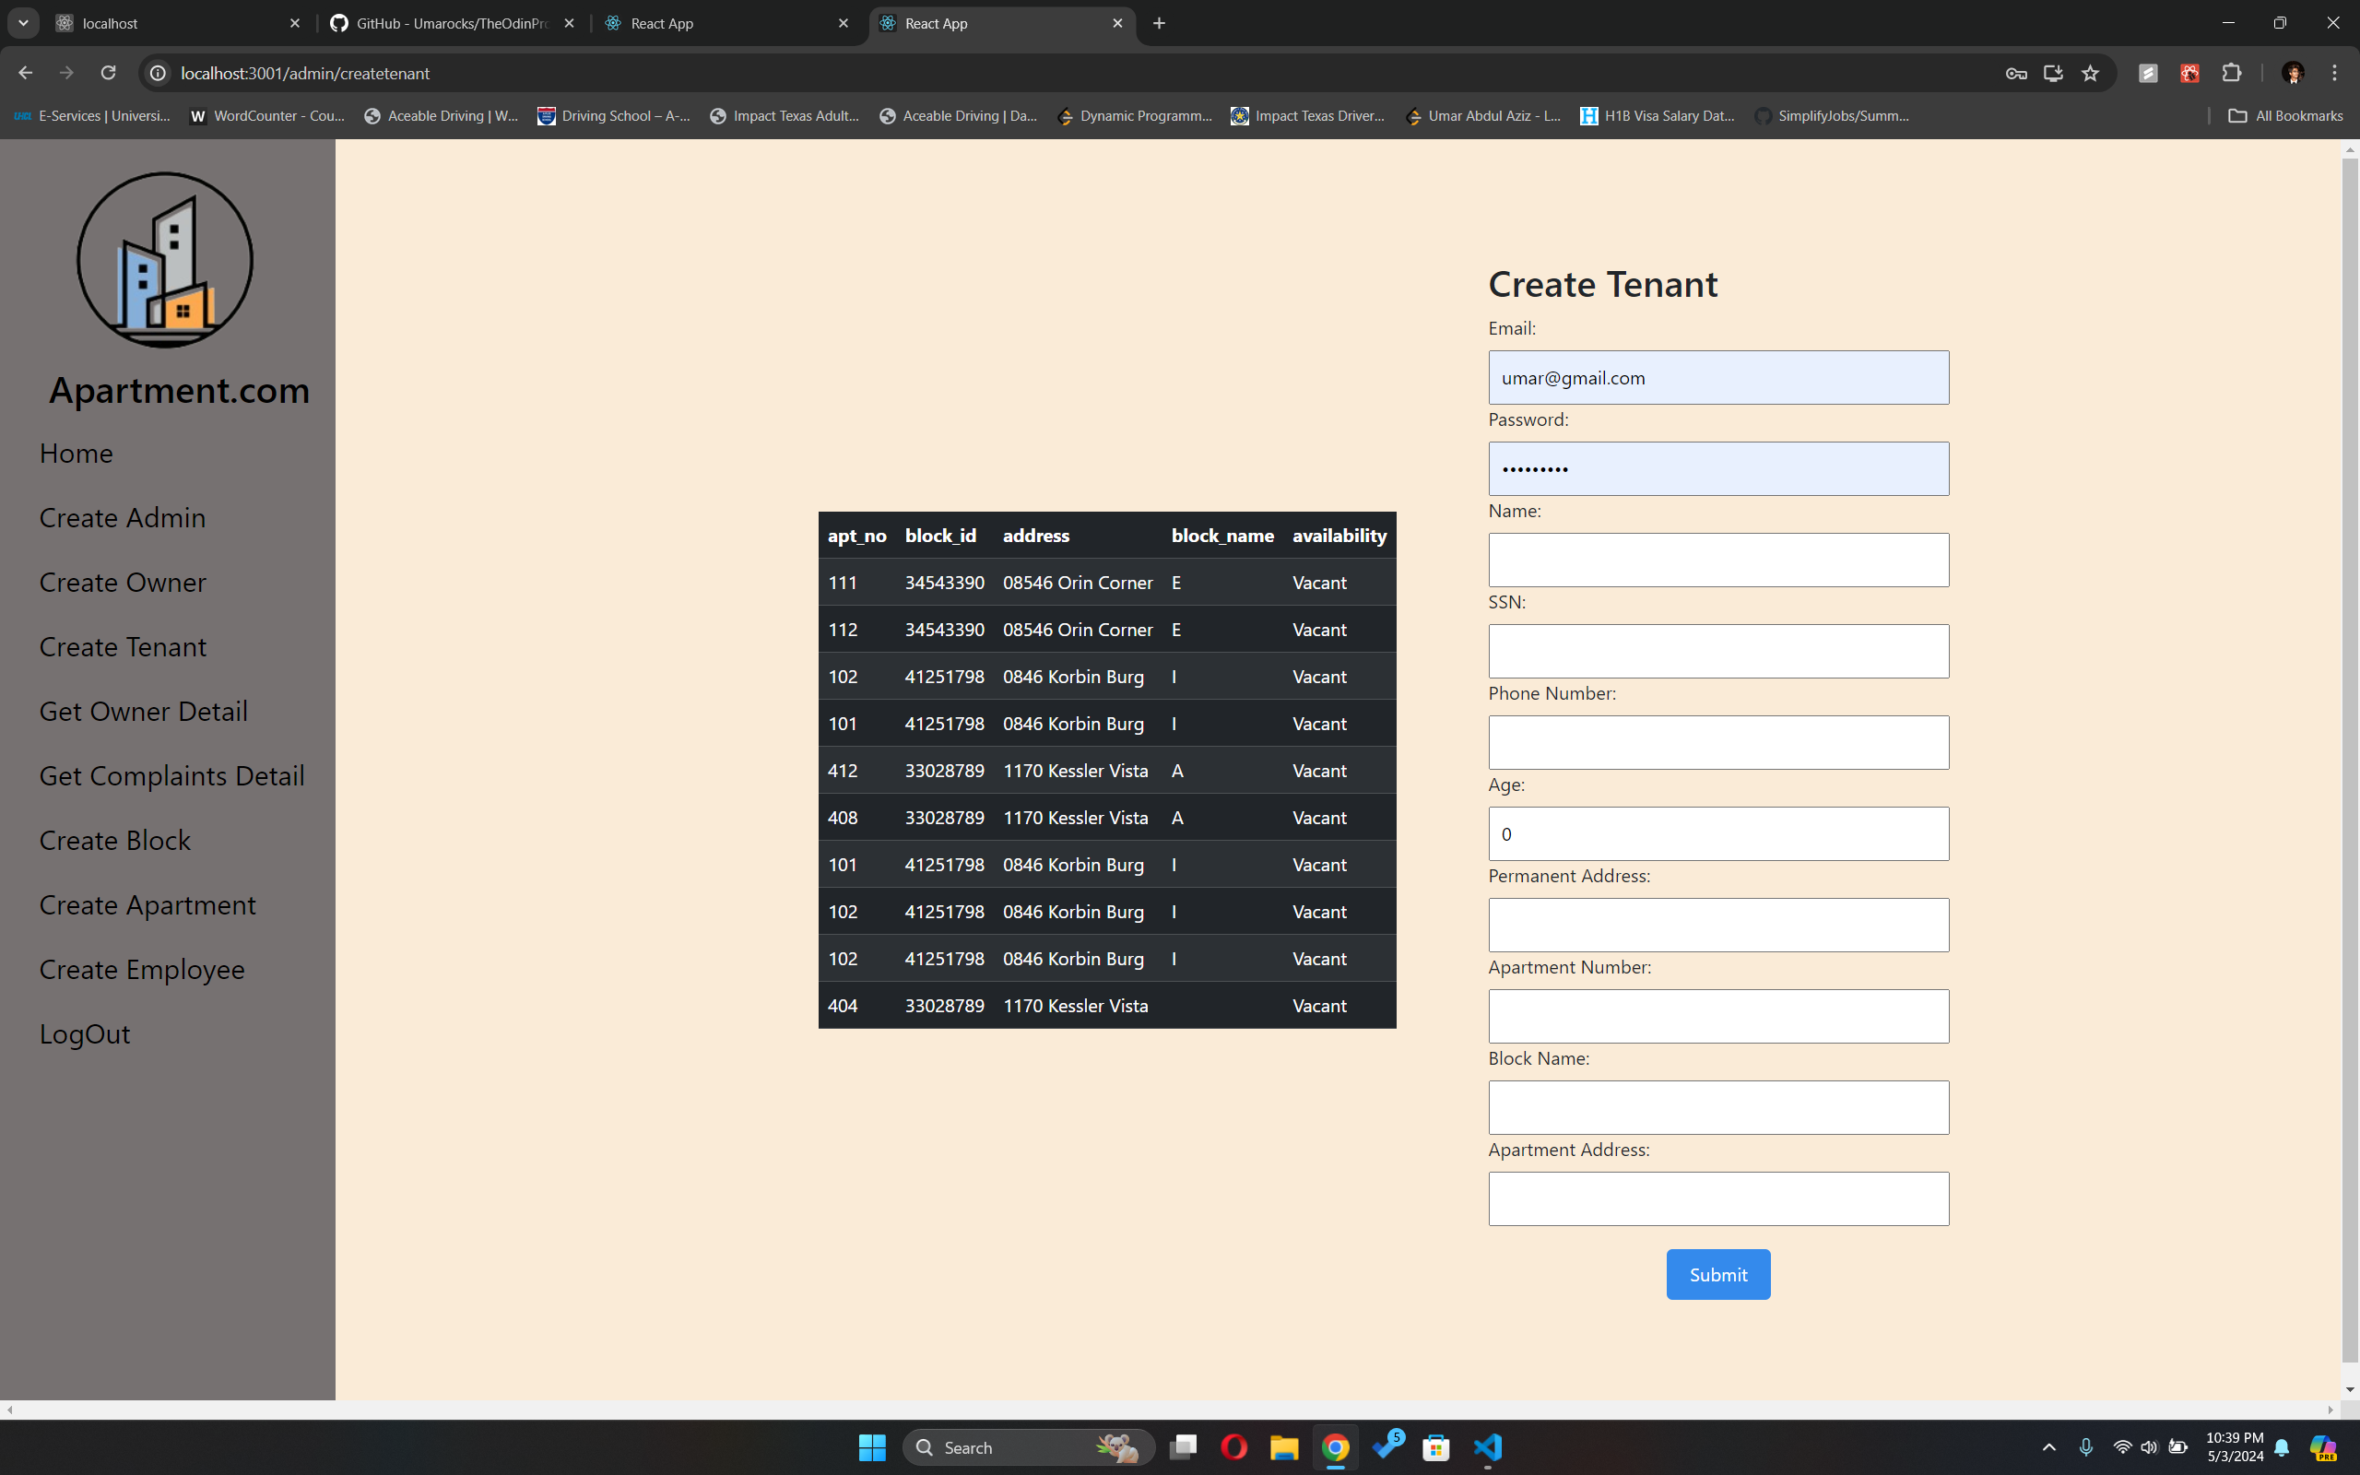Expand the tab search dropdown arrow
Viewport: 2360px width, 1475px height.
[x=23, y=22]
